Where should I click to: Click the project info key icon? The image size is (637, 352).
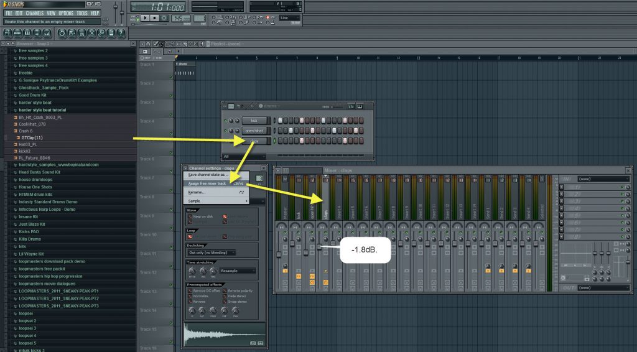(101, 33)
